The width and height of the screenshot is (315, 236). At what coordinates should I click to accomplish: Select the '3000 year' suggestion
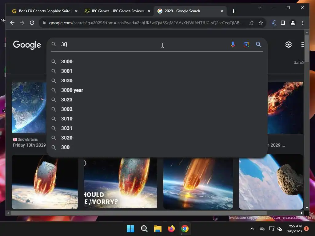[x=157, y=90]
